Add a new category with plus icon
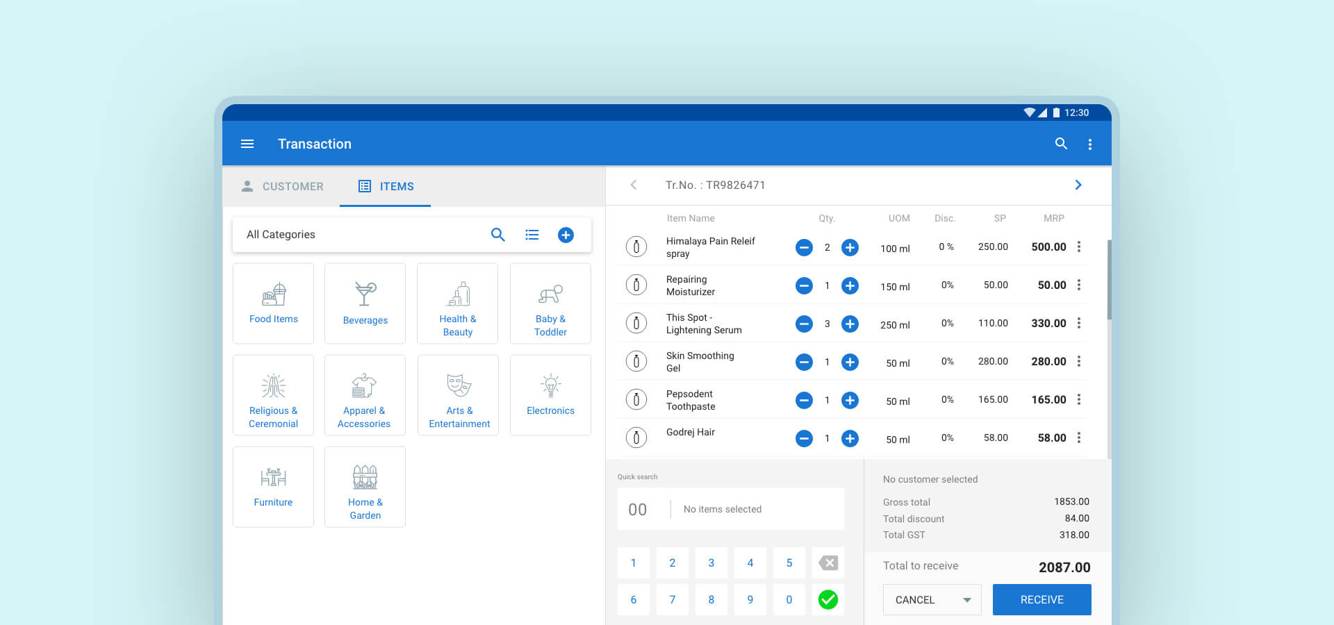Screen dimensions: 1334x625 pos(566,235)
